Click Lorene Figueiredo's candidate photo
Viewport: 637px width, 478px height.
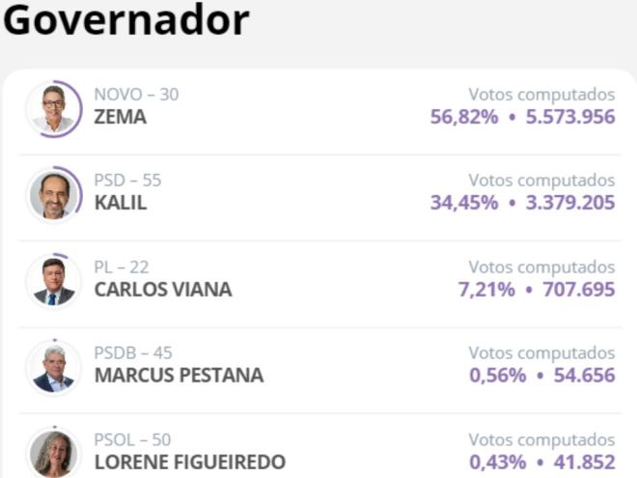point(54,452)
